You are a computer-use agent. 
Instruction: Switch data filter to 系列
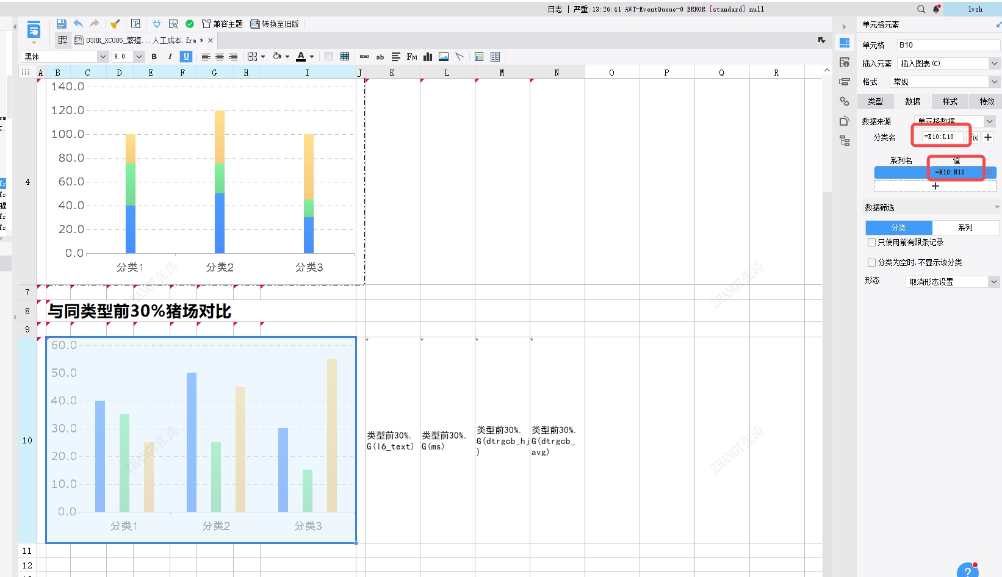[x=965, y=228]
